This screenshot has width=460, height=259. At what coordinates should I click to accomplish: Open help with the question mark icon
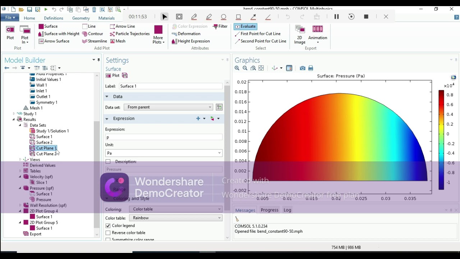[x=456, y=18]
